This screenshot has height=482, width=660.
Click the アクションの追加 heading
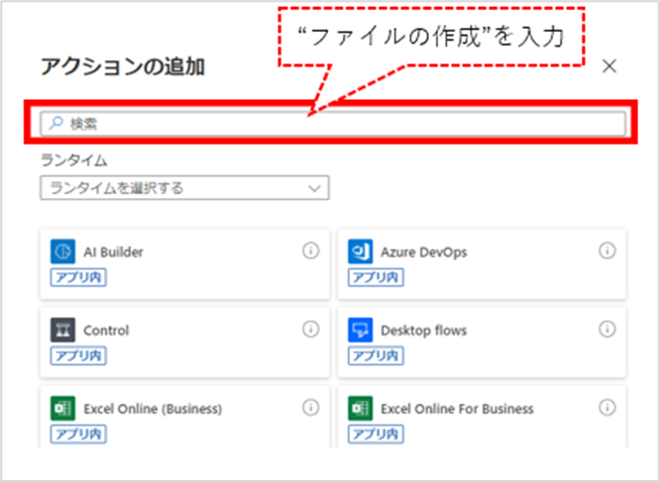click(123, 67)
